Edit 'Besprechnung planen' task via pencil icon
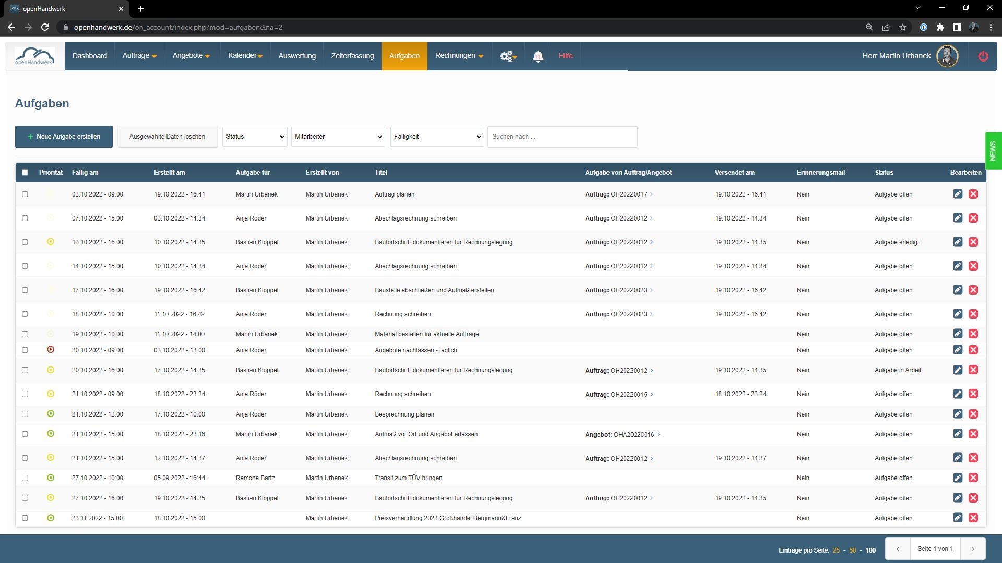This screenshot has height=563, width=1002. [957, 414]
